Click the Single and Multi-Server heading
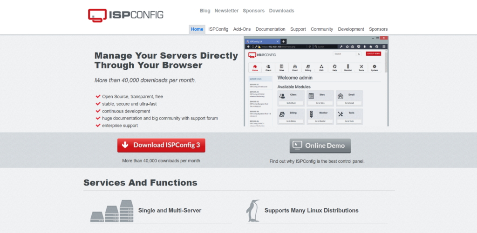477x233 pixels. 170,211
